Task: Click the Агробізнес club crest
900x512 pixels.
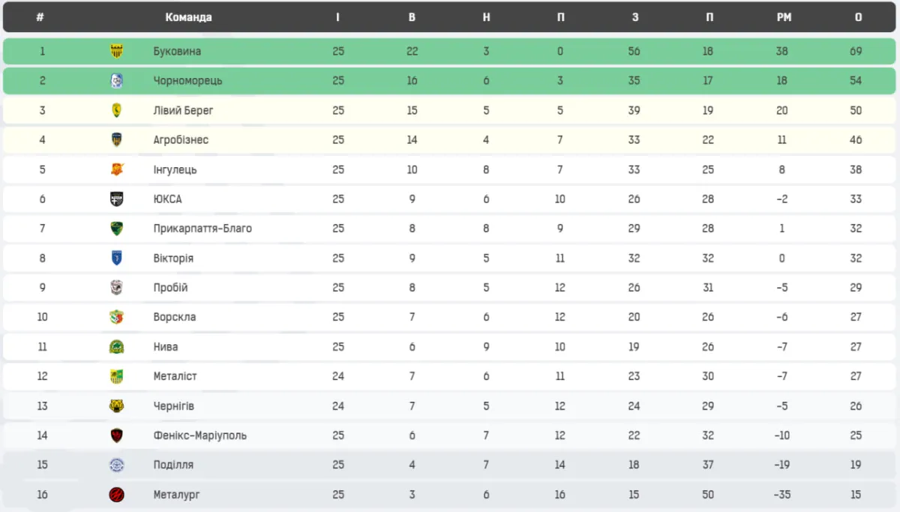Action: pos(117,140)
